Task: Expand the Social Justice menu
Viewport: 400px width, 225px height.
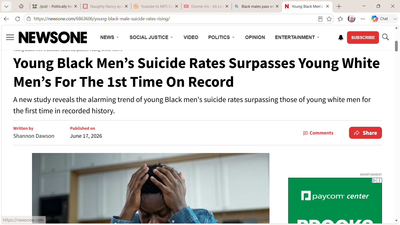Action: tap(151, 37)
